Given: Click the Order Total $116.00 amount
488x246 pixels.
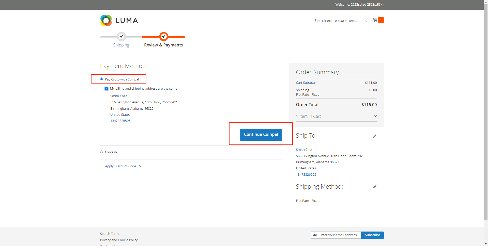Looking at the screenshot, I should point(369,105).
